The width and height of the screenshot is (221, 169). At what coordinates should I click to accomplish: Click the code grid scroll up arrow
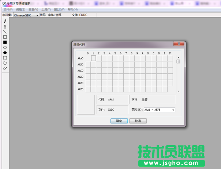point(178,58)
